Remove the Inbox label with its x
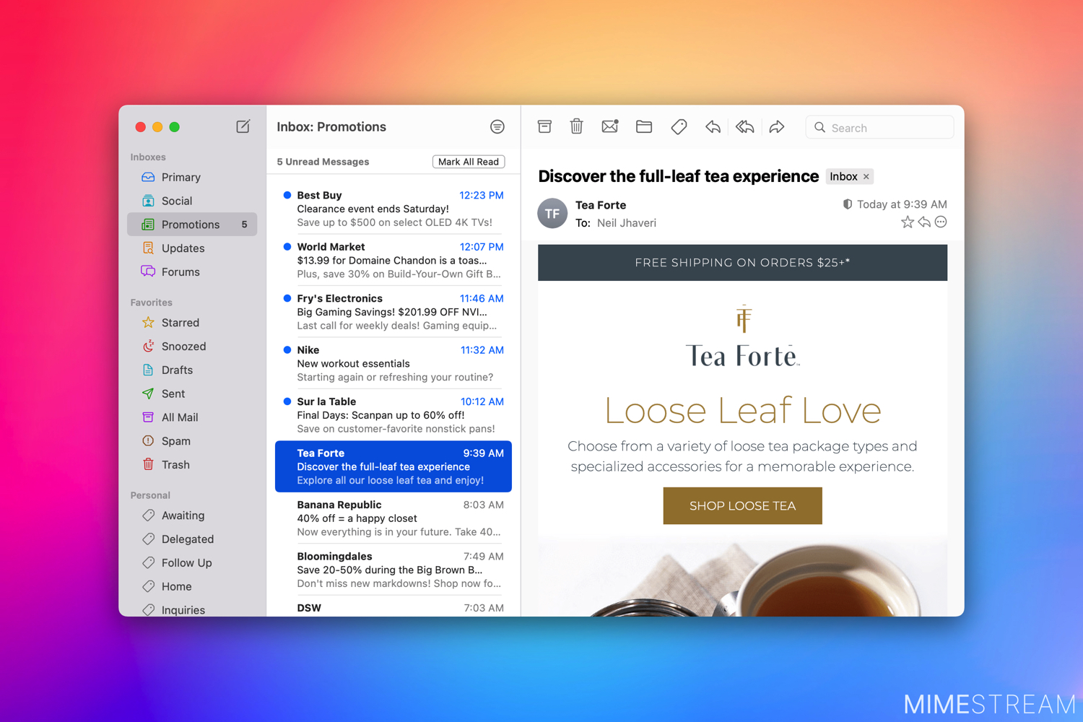 (x=866, y=177)
